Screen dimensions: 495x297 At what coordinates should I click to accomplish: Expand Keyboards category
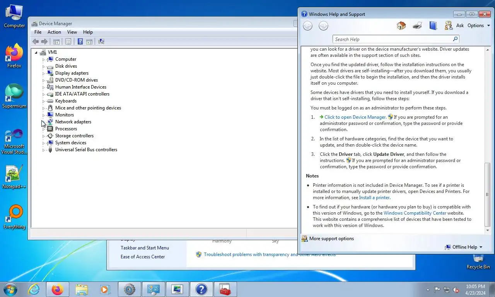[44, 101]
